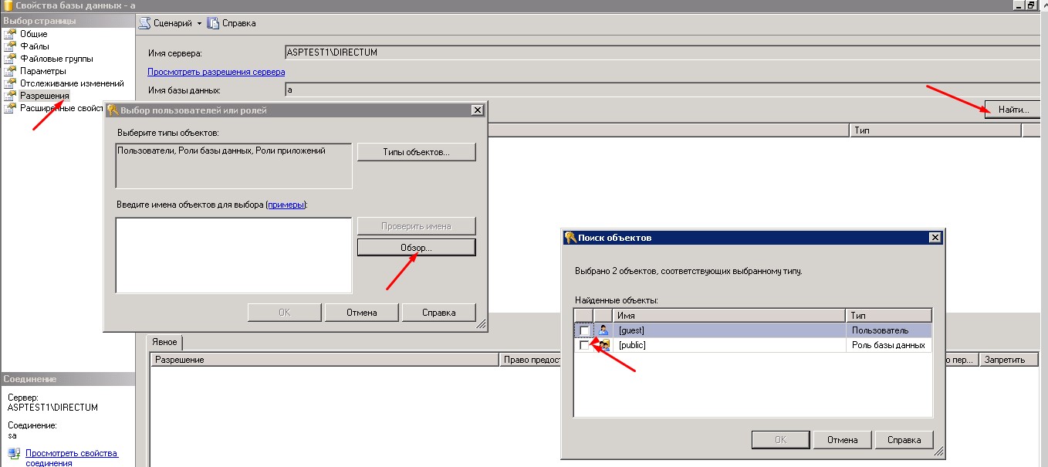Switch to the Явное tab

coord(164,342)
